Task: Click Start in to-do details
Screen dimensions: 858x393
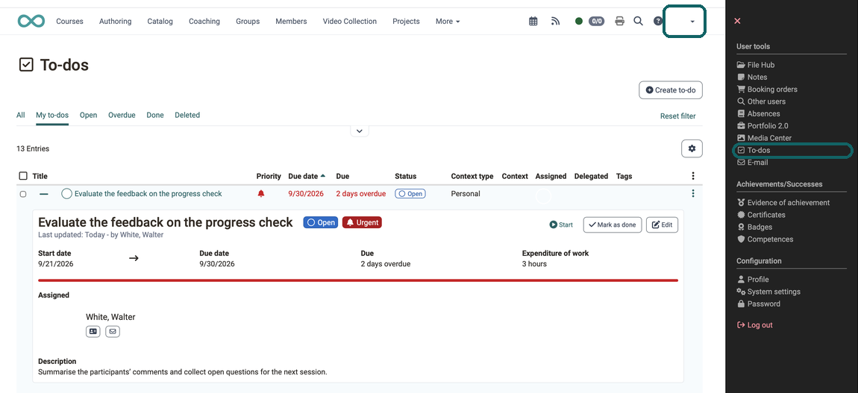Action: [561, 224]
